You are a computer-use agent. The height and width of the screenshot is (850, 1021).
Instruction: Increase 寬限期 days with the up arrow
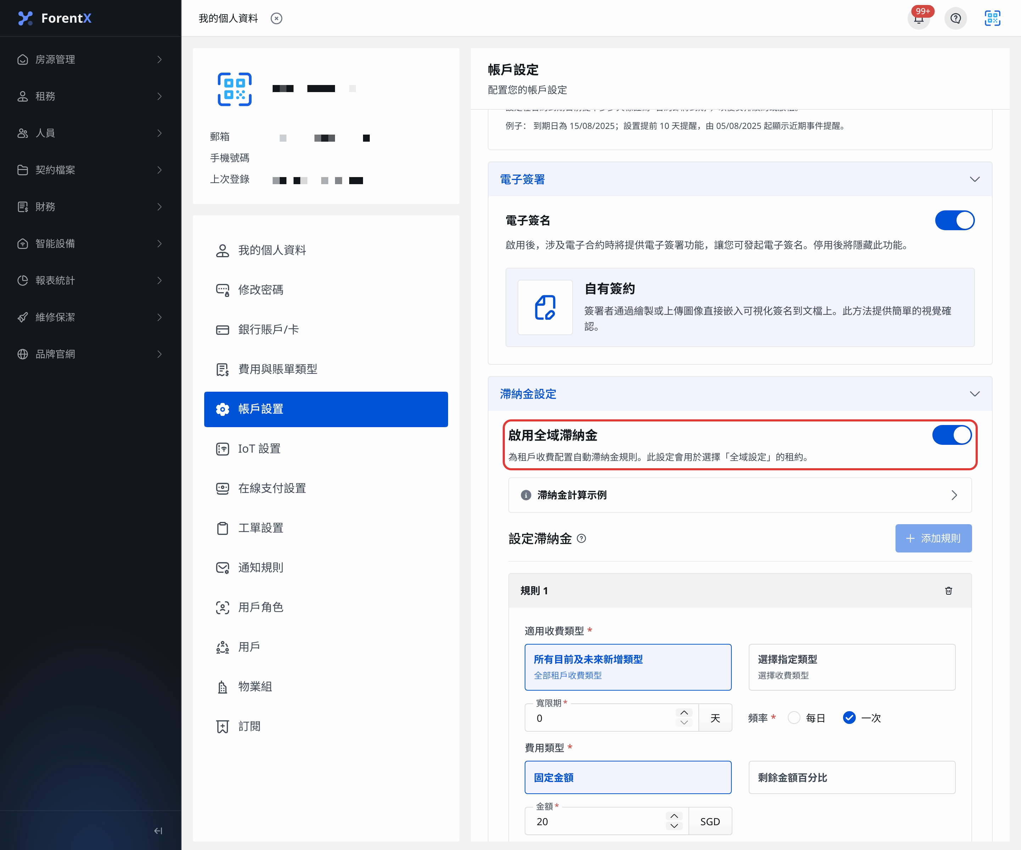[x=684, y=713]
